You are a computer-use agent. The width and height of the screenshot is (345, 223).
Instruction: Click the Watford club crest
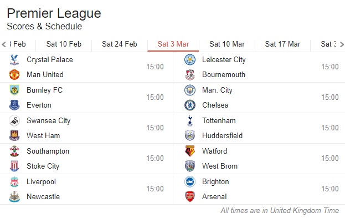tap(190, 151)
